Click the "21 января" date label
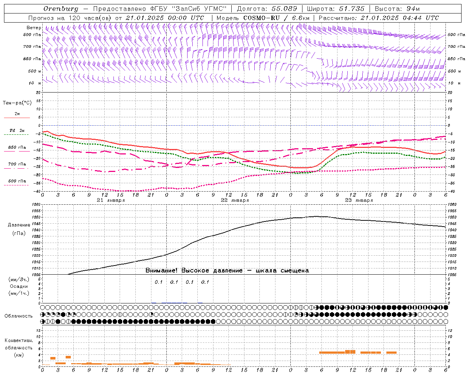The image size is (467, 373). (111, 200)
